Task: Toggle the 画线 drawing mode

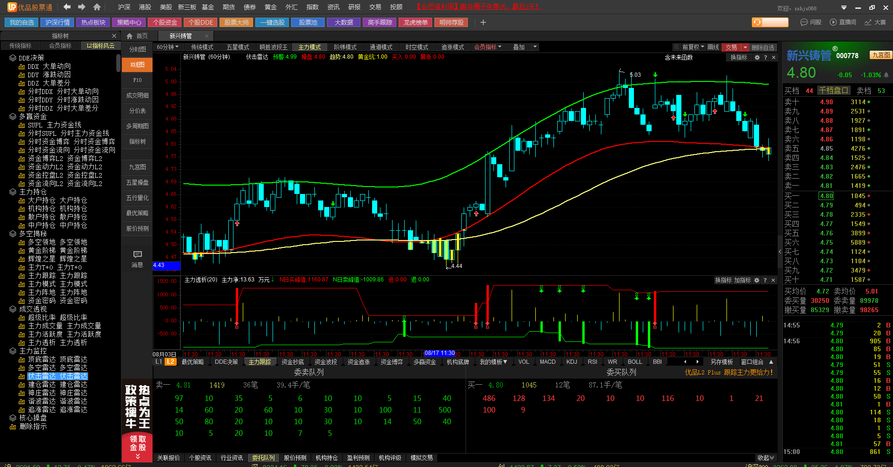Action: [713, 47]
